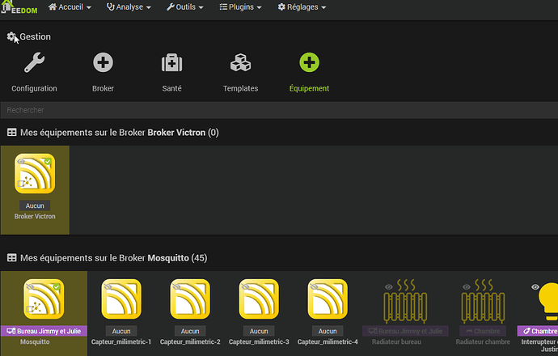
Task: Click eye icon on Radiateur bureau card
Action: point(389,287)
